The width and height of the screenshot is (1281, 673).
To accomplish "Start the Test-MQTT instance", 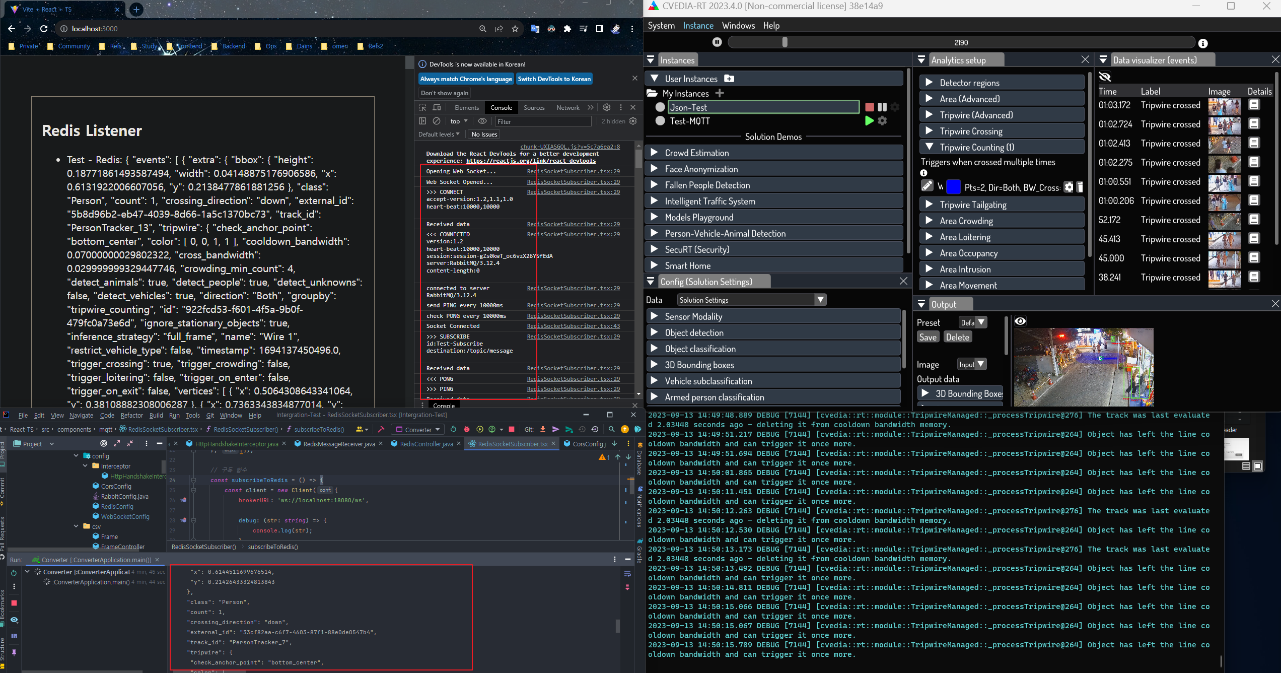I will [x=869, y=121].
